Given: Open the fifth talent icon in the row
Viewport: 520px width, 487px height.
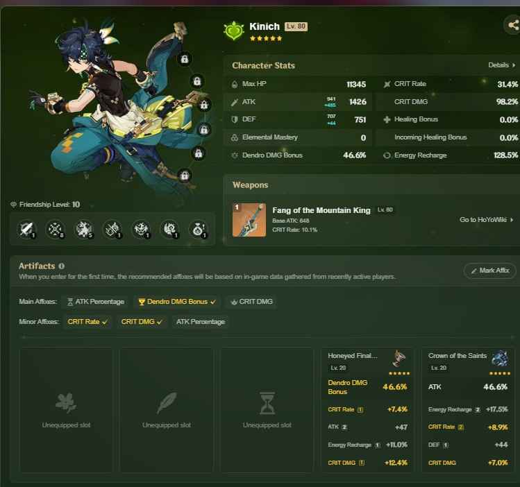Looking at the screenshot, I should pyautogui.click(x=141, y=229).
